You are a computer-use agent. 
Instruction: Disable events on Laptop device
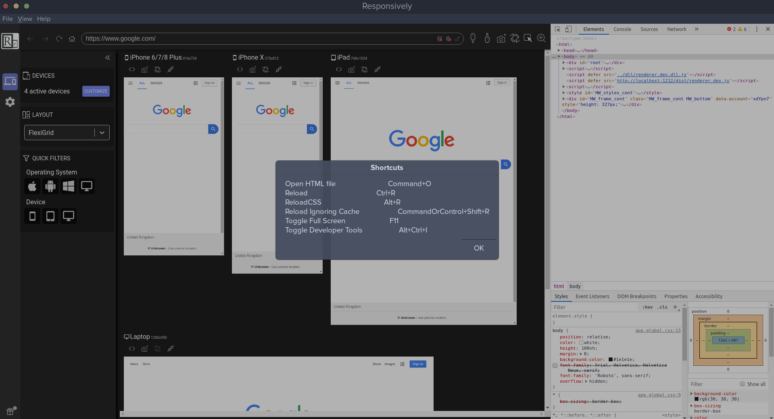point(171,349)
